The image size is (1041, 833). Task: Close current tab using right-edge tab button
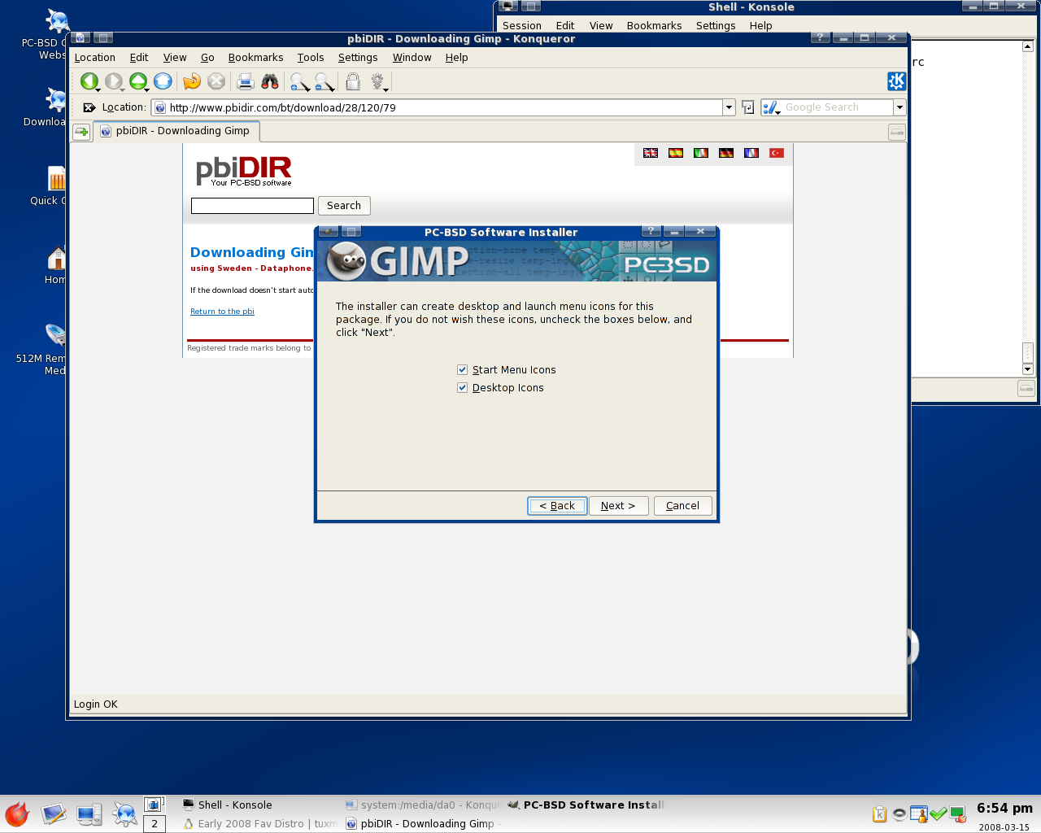(896, 132)
